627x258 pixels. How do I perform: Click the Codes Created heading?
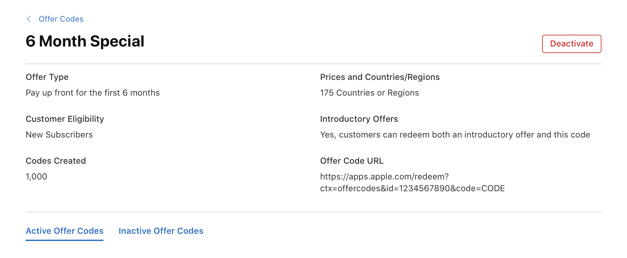pos(56,161)
